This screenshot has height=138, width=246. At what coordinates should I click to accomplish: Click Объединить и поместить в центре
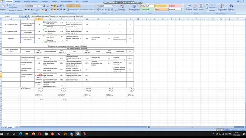coord(81,10)
